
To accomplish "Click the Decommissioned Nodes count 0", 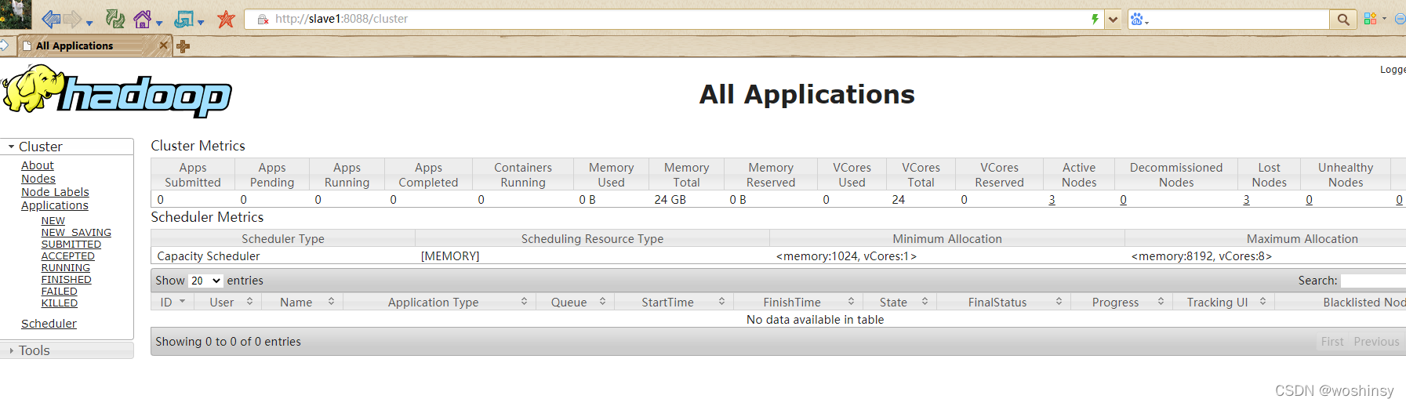I will point(1123,200).
